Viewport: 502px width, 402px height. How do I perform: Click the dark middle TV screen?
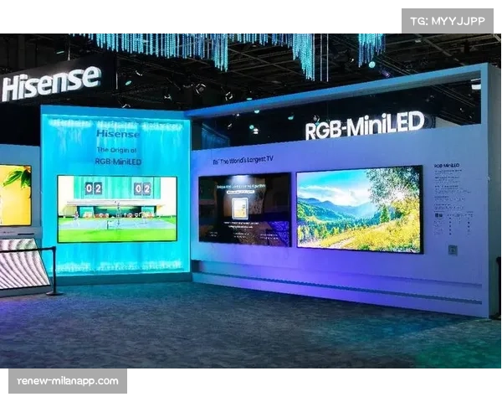(244, 209)
